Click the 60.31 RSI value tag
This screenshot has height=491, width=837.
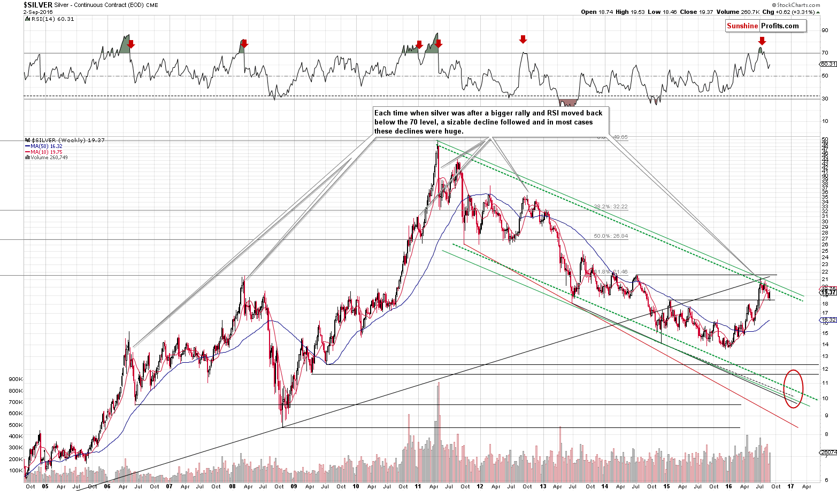(x=827, y=64)
